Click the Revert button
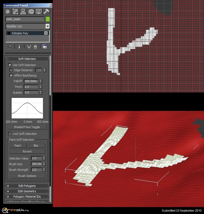Viewport: 204px width, 214px height. pyautogui.click(x=27, y=152)
